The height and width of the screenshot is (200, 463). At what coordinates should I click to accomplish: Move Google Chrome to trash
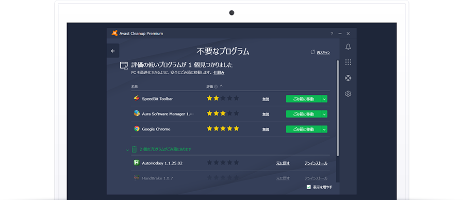[304, 129]
